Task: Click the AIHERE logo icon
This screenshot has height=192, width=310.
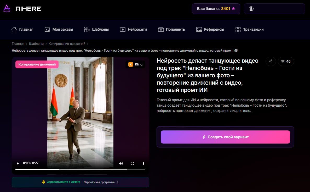Action: [x=7, y=8]
